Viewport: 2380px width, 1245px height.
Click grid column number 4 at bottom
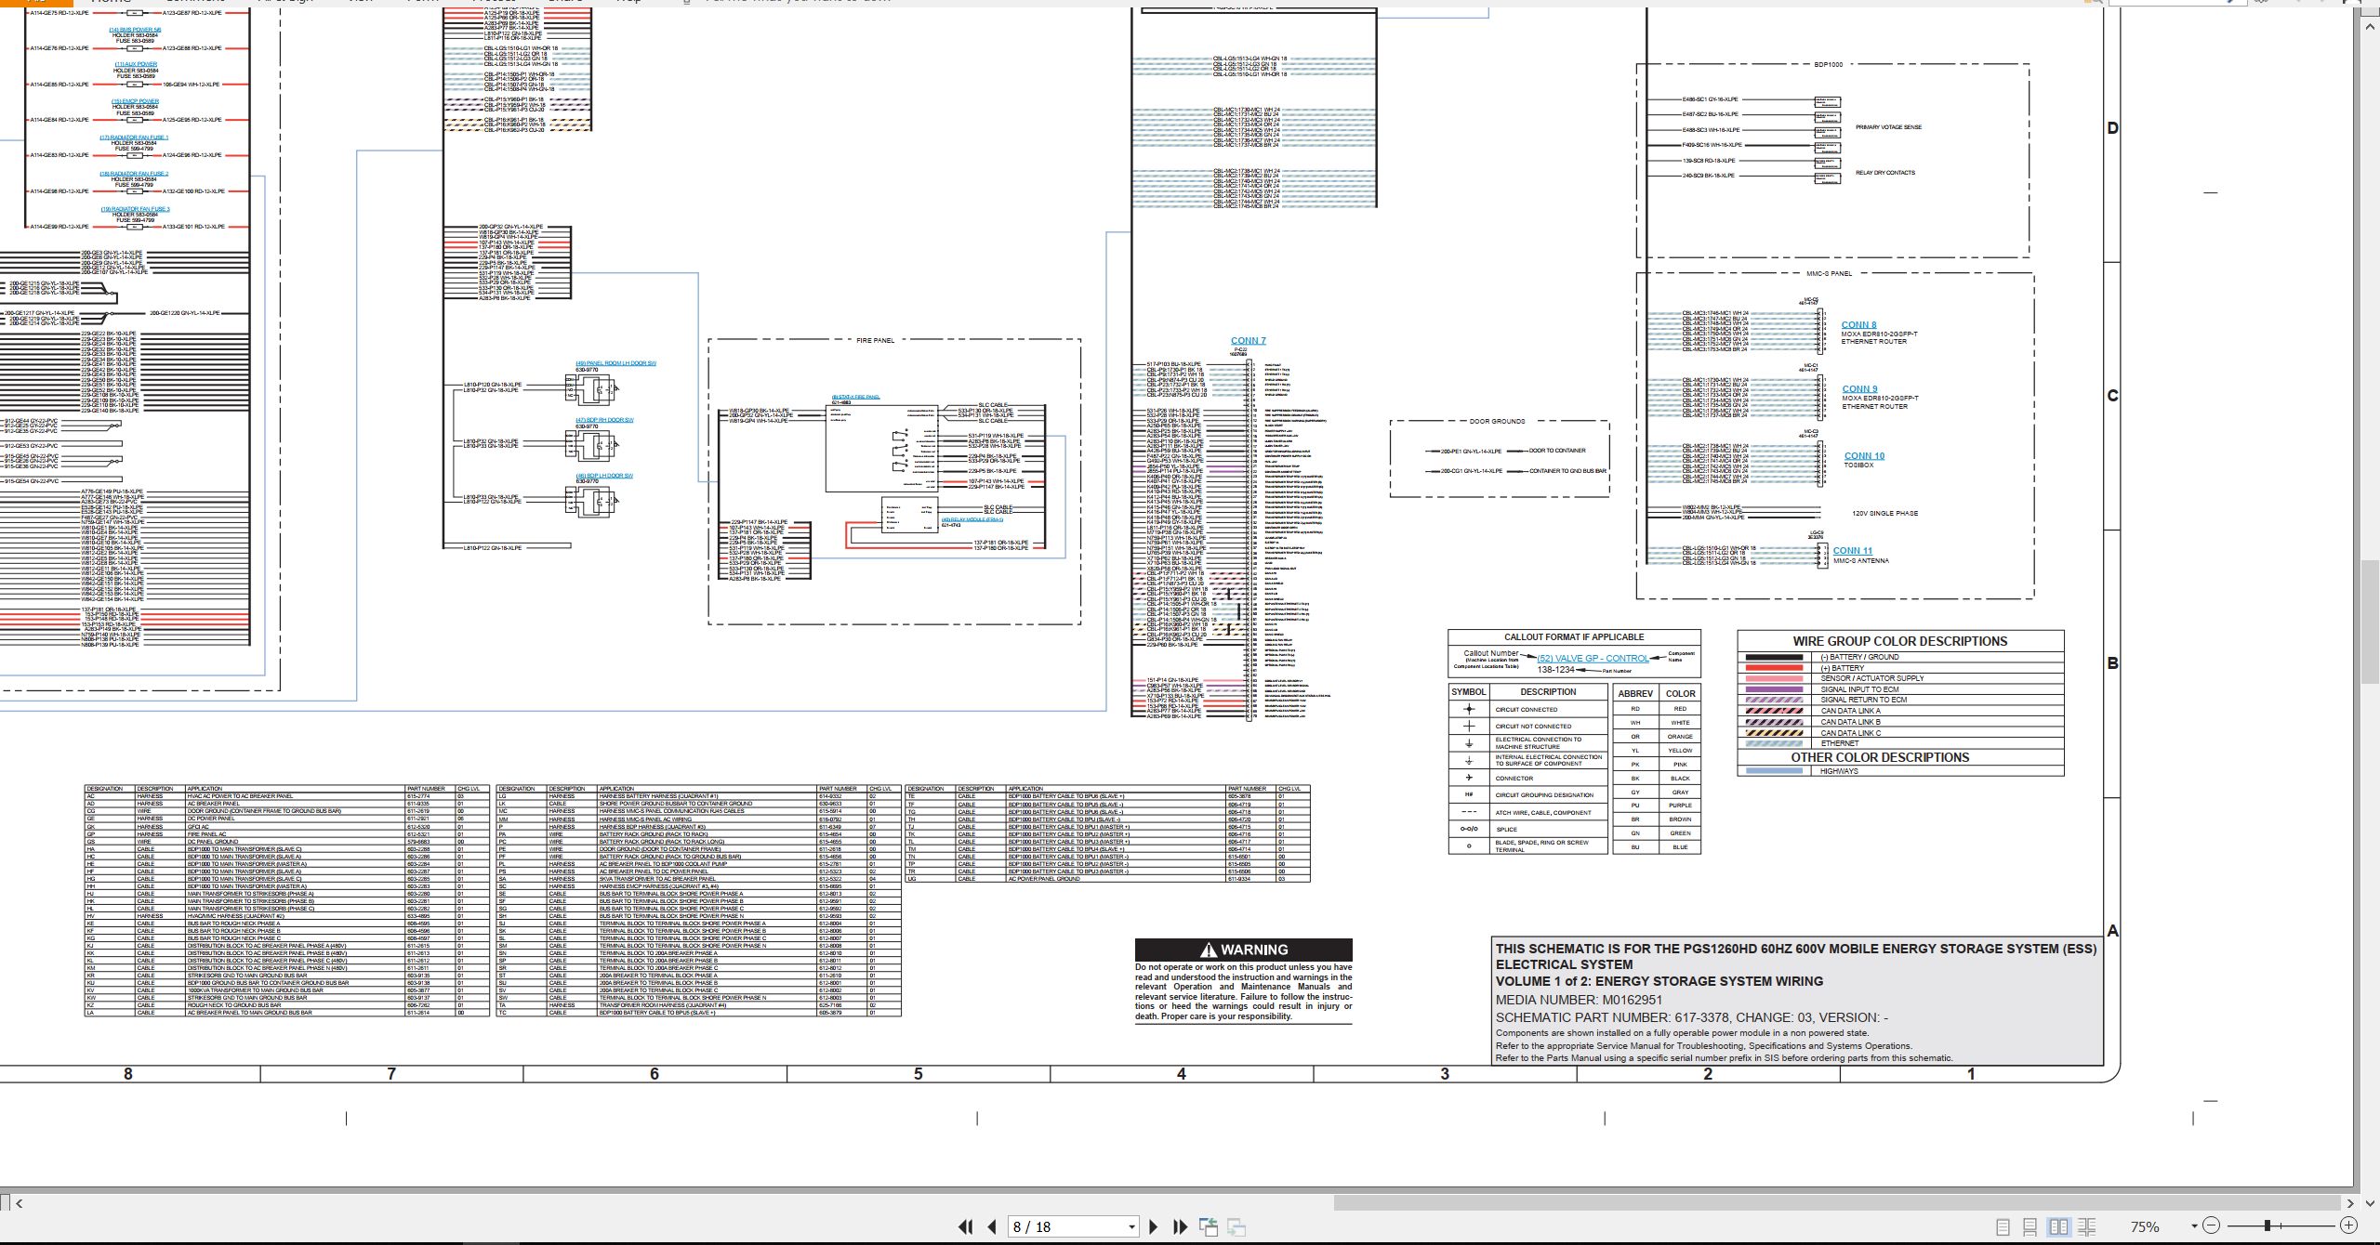point(1181,1074)
